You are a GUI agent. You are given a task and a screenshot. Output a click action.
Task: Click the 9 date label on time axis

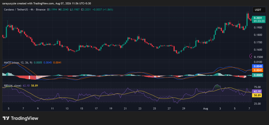click(x=38, y=108)
